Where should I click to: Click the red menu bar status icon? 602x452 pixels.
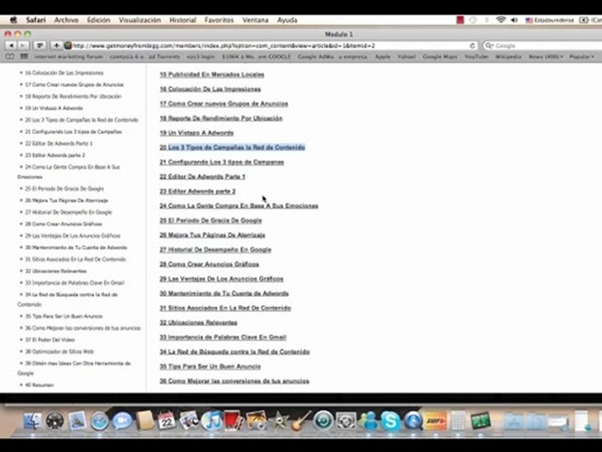[460, 20]
